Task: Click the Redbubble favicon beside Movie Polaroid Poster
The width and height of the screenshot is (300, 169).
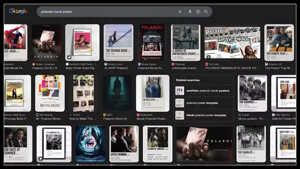Action: [138, 115]
